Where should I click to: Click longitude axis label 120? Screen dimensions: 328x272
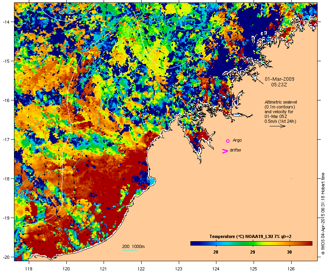(x=66, y=269)
